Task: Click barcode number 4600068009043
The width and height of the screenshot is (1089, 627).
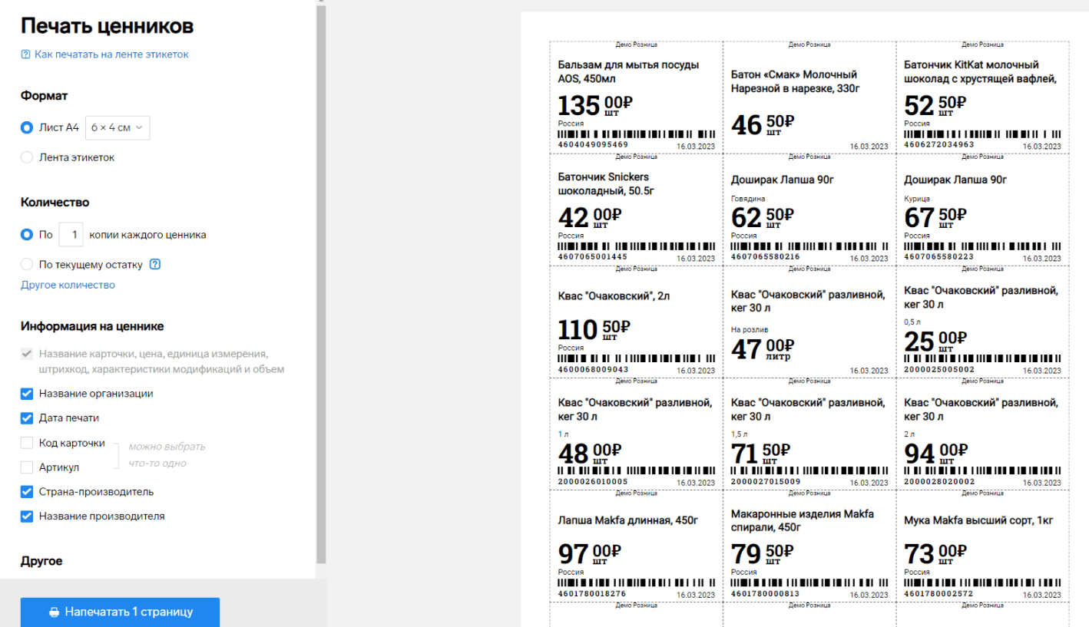Action: coord(593,369)
